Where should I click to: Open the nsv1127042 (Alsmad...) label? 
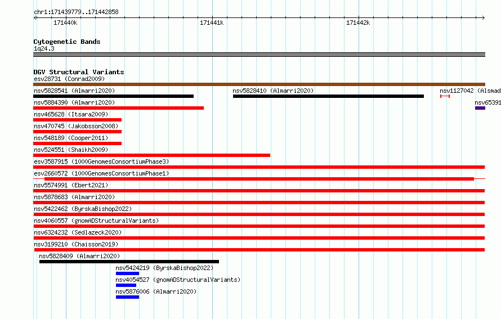pos(470,91)
